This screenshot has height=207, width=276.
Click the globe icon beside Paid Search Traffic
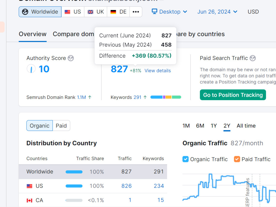click(253, 58)
